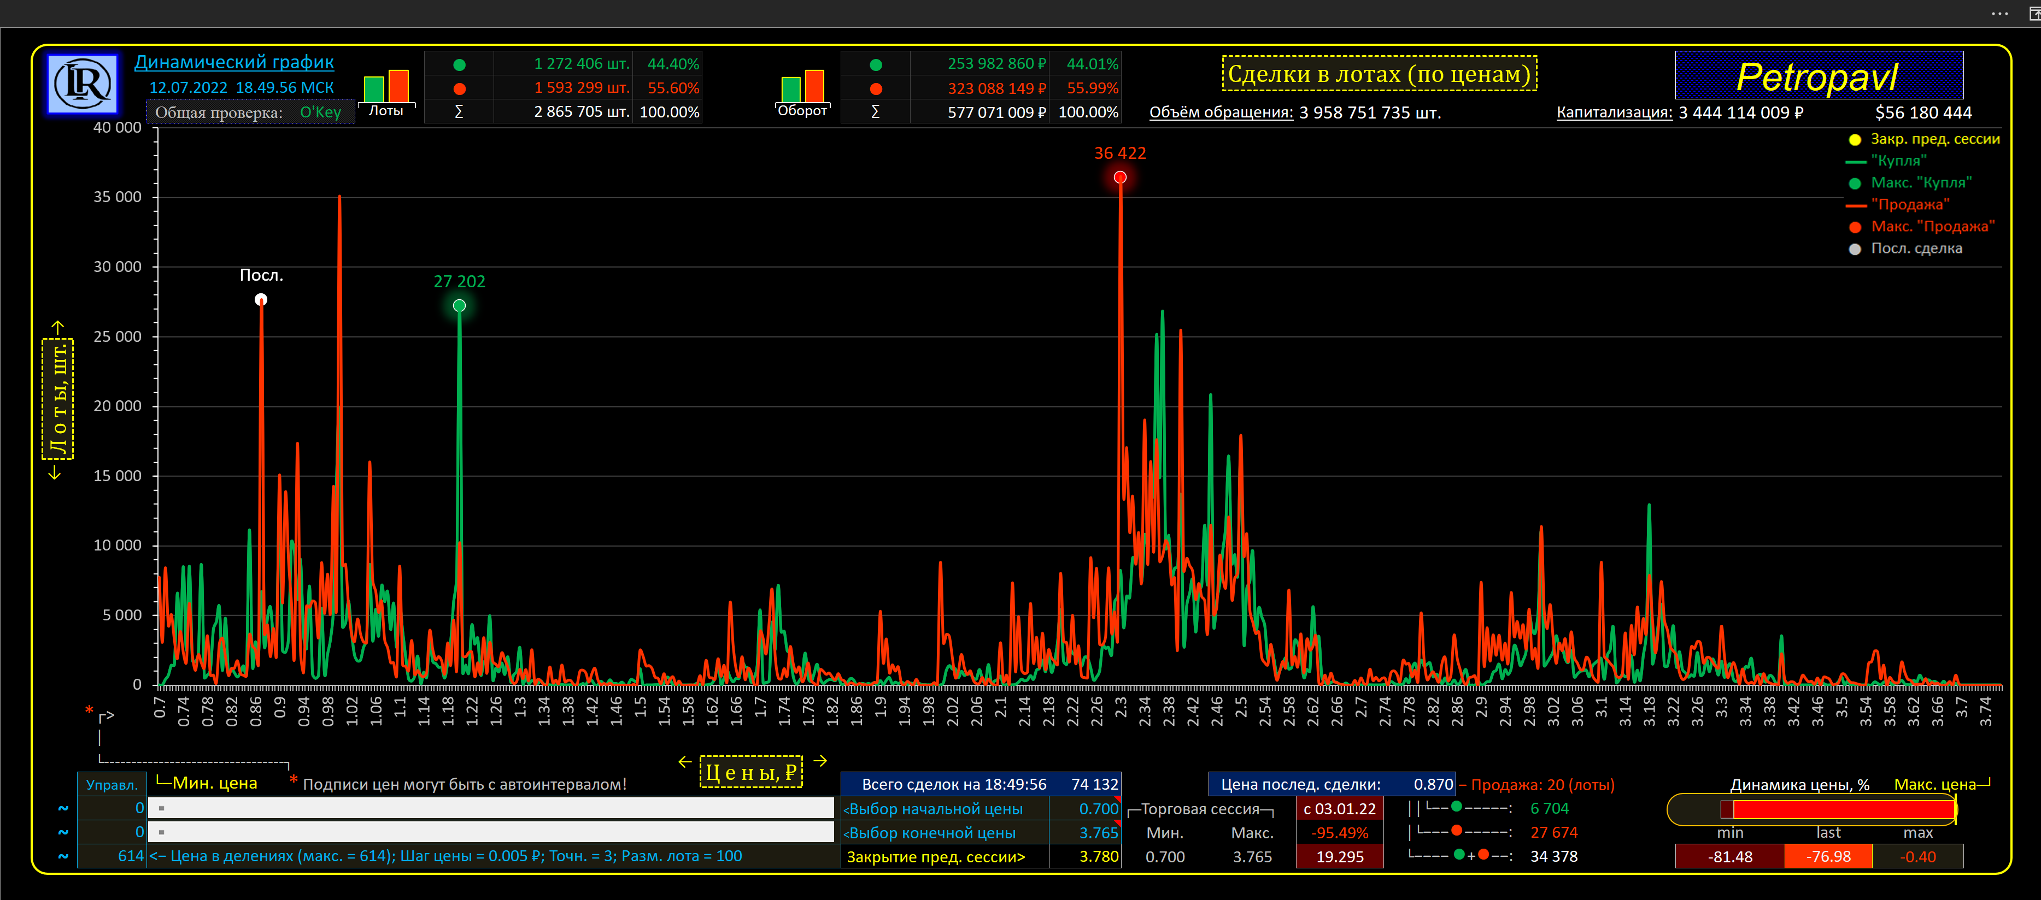2041x900 pixels.
Task: Click the white Посл. last deal marker
Action: pyautogui.click(x=261, y=299)
